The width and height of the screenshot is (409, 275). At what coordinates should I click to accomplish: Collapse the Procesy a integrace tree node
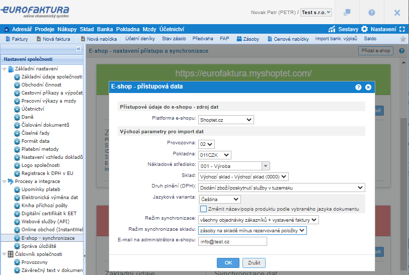click(x=5, y=181)
